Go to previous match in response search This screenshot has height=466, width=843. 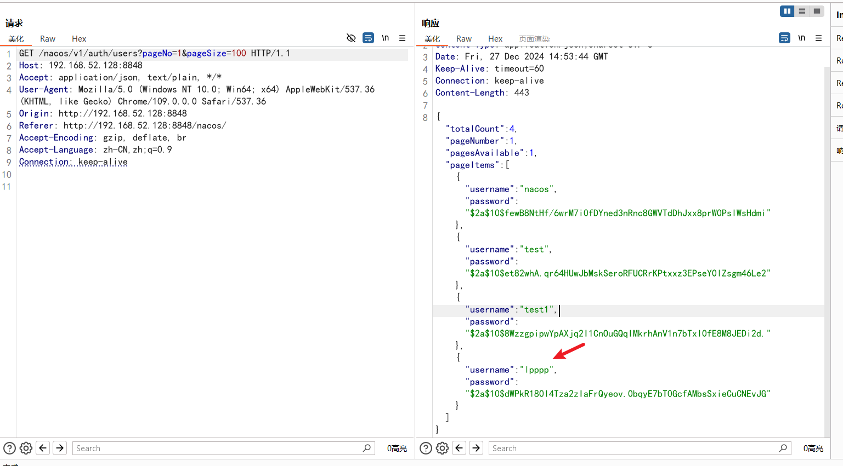pyautogui.click(x=459, y=448)
